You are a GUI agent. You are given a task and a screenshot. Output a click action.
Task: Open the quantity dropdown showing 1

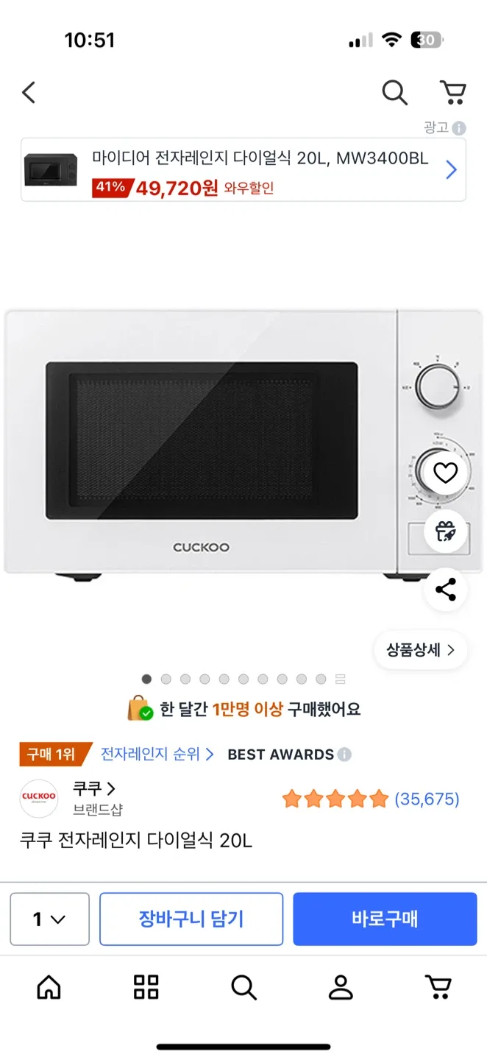[x=49, y=919]
